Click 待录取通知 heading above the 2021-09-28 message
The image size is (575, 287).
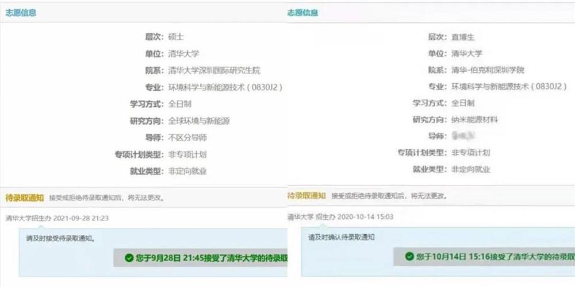point(25,198)
